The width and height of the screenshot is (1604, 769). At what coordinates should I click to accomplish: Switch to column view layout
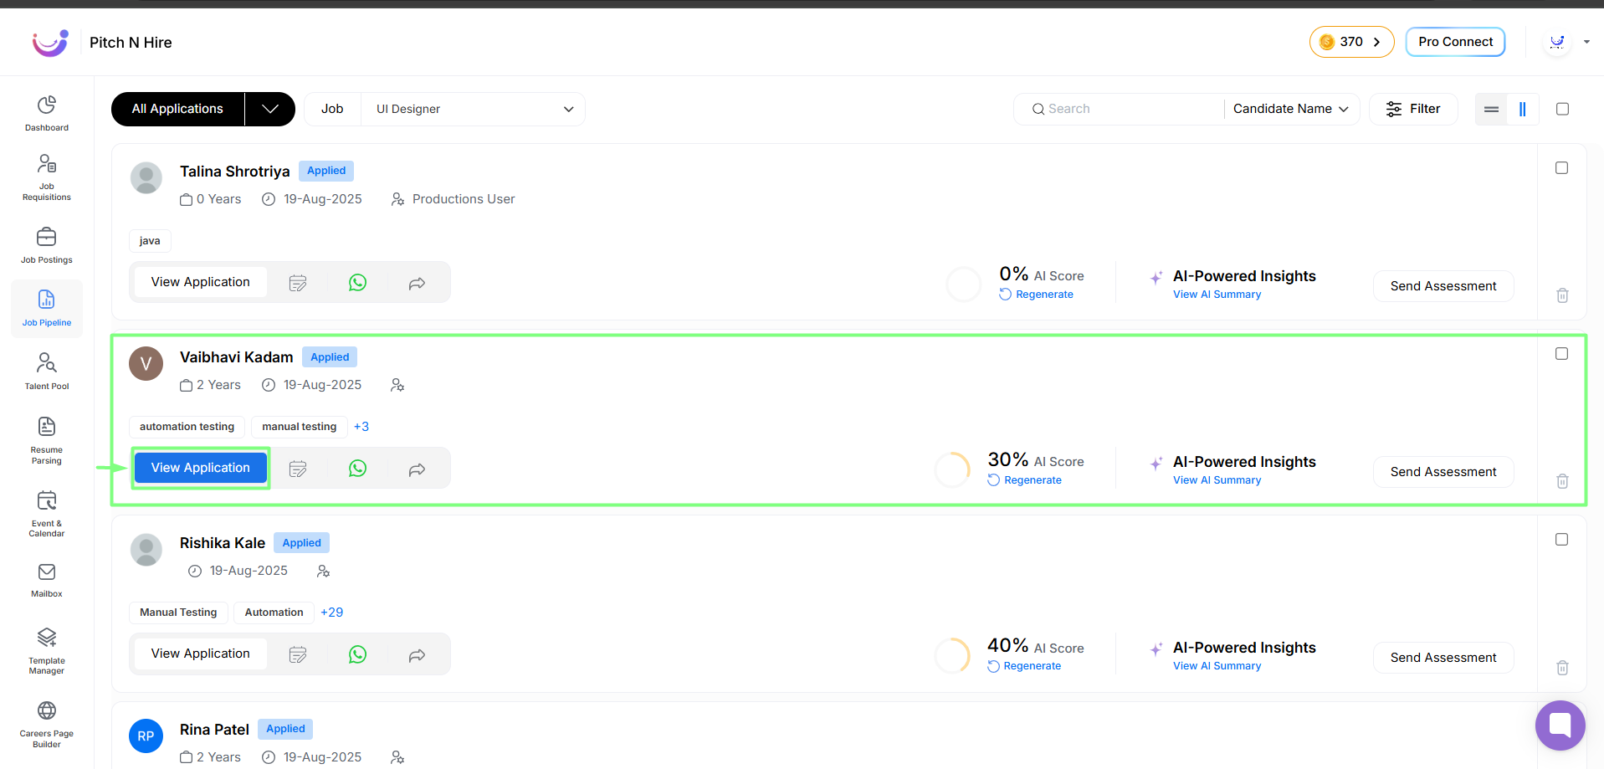click(x=1523, y=110)
